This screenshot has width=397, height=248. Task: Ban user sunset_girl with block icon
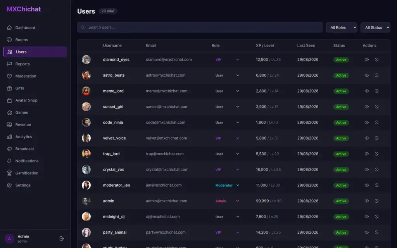click(x=376, y=107)
